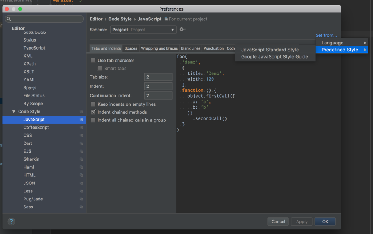This screenshot has height=234, width=373.
Task: Click the copy icon next to CSS
Action: pyautogui.click(x=81, y=136)
